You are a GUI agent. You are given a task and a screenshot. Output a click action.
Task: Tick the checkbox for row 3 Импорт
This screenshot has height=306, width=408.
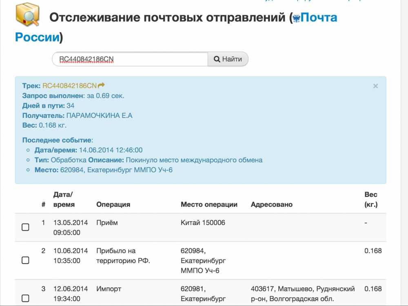tap(25, 298)
